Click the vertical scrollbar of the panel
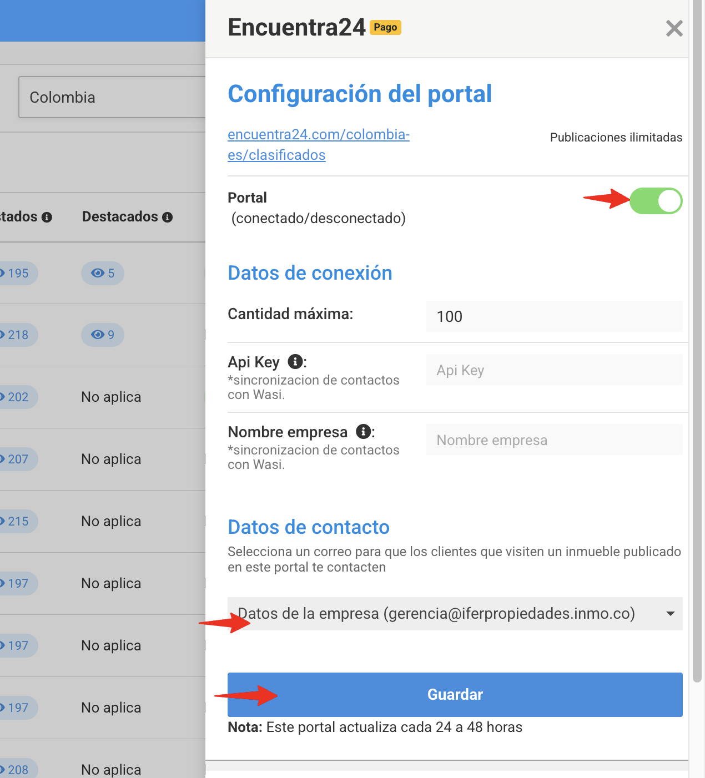The image size is (705, 778). [x=697, y=341]
